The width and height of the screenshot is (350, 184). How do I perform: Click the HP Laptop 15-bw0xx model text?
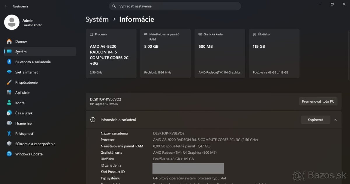pyautogui.click(x=104, y=104)
